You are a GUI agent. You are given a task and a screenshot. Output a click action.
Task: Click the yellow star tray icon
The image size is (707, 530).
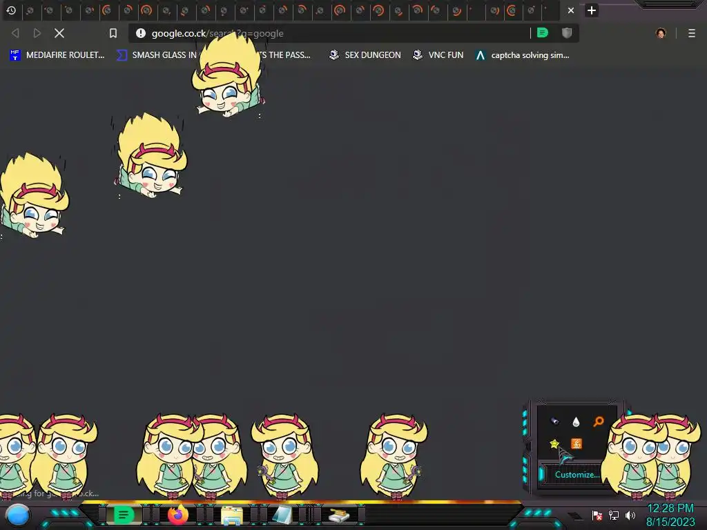[x=554, y=444]
